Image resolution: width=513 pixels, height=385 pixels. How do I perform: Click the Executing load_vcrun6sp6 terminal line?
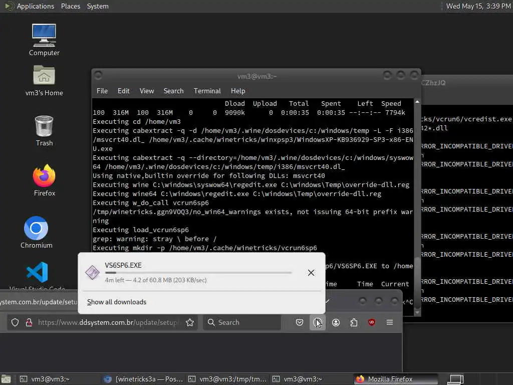141,230
